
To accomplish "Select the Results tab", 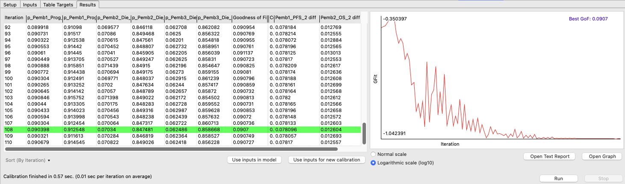I will tap(88, 5).
